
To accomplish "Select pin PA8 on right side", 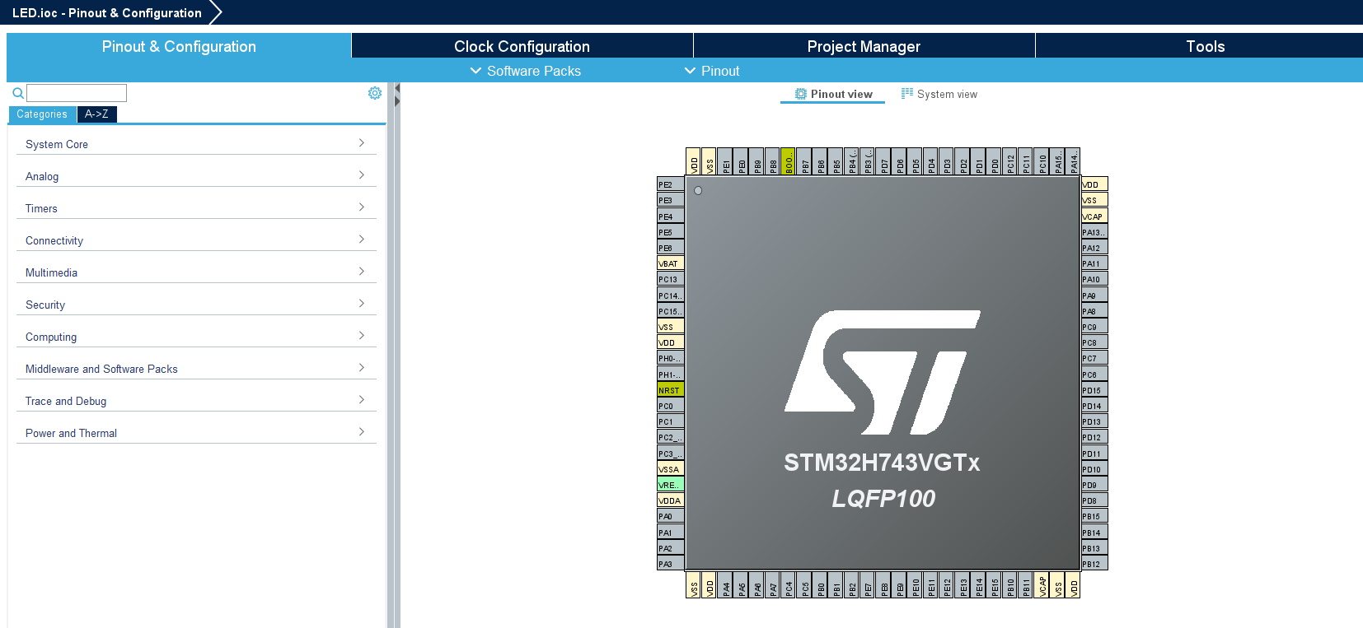I will [x=1094, y=311].
